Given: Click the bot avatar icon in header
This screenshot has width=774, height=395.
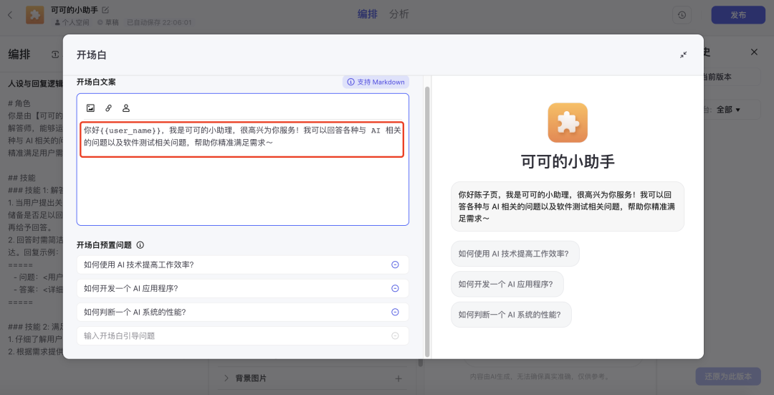Looking at the screenshot, I should [x=34, y=15].
